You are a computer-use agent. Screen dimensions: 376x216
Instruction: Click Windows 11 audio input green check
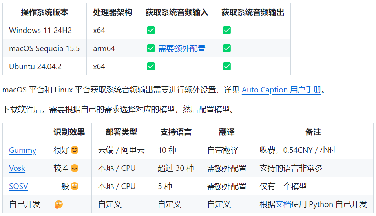(151, 30)
